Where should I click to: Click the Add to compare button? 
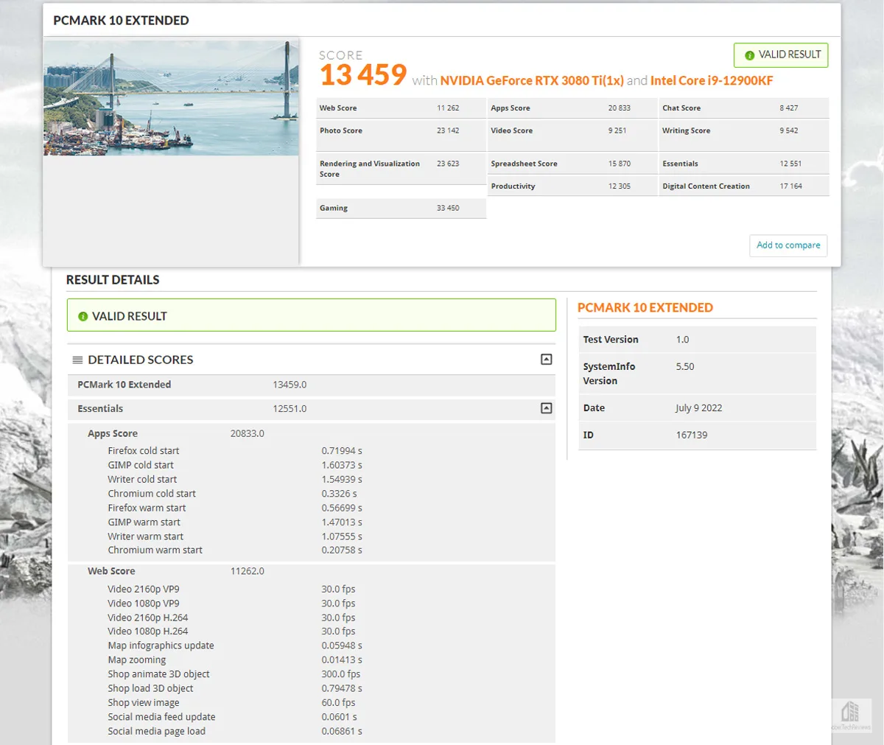[x=788, y=245]
